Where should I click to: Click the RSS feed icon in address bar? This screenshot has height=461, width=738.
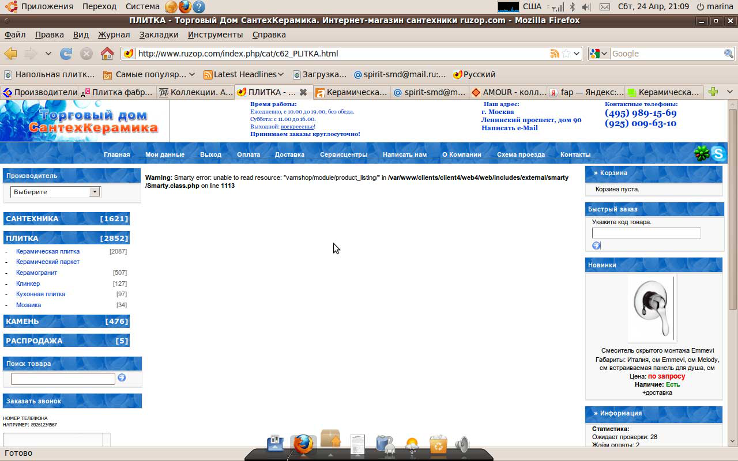(555, 54)
